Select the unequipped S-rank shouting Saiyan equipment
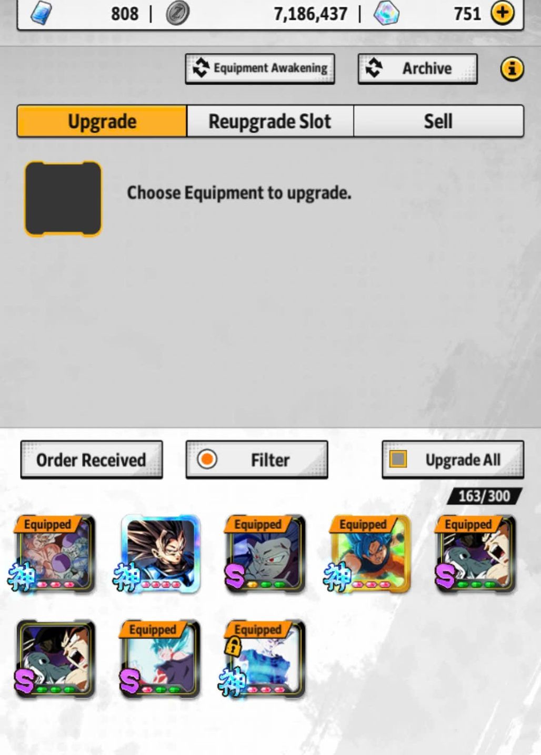Image resolution: width=541 pixels, height=755 pixels. point(55,659)
